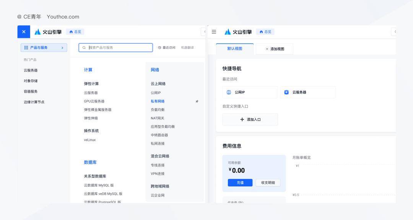
Task: Open 中转路由器
Action: [159, 135]
